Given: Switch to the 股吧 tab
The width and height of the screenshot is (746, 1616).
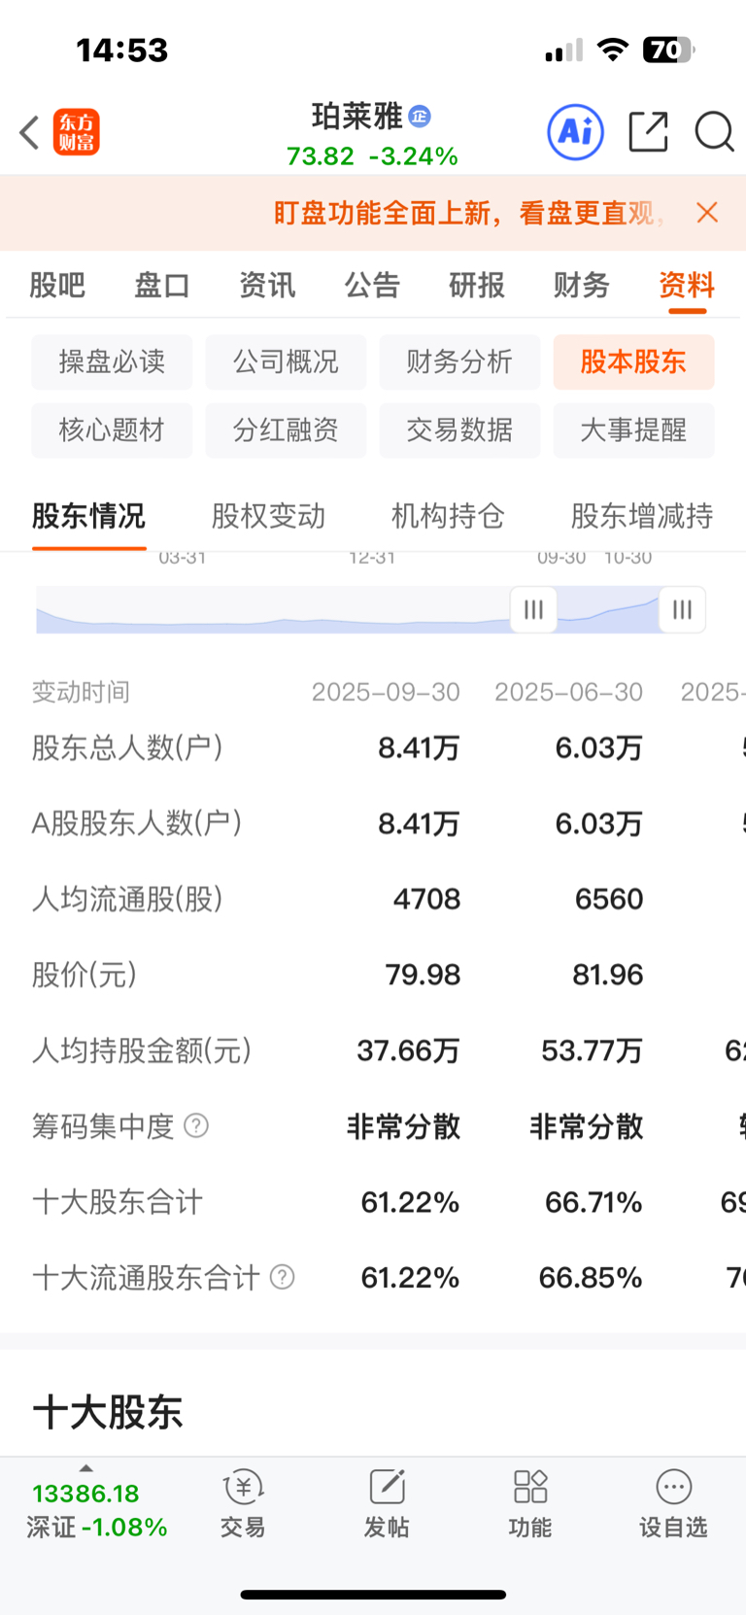Looking at the screenshot, I should (x=57, y=285).
